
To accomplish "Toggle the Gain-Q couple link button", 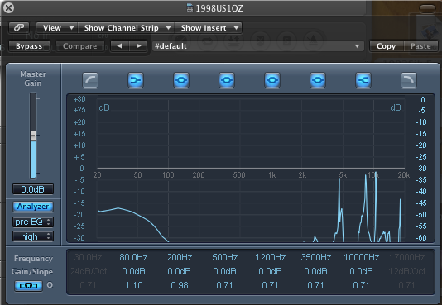I will (x=28, y=286).
